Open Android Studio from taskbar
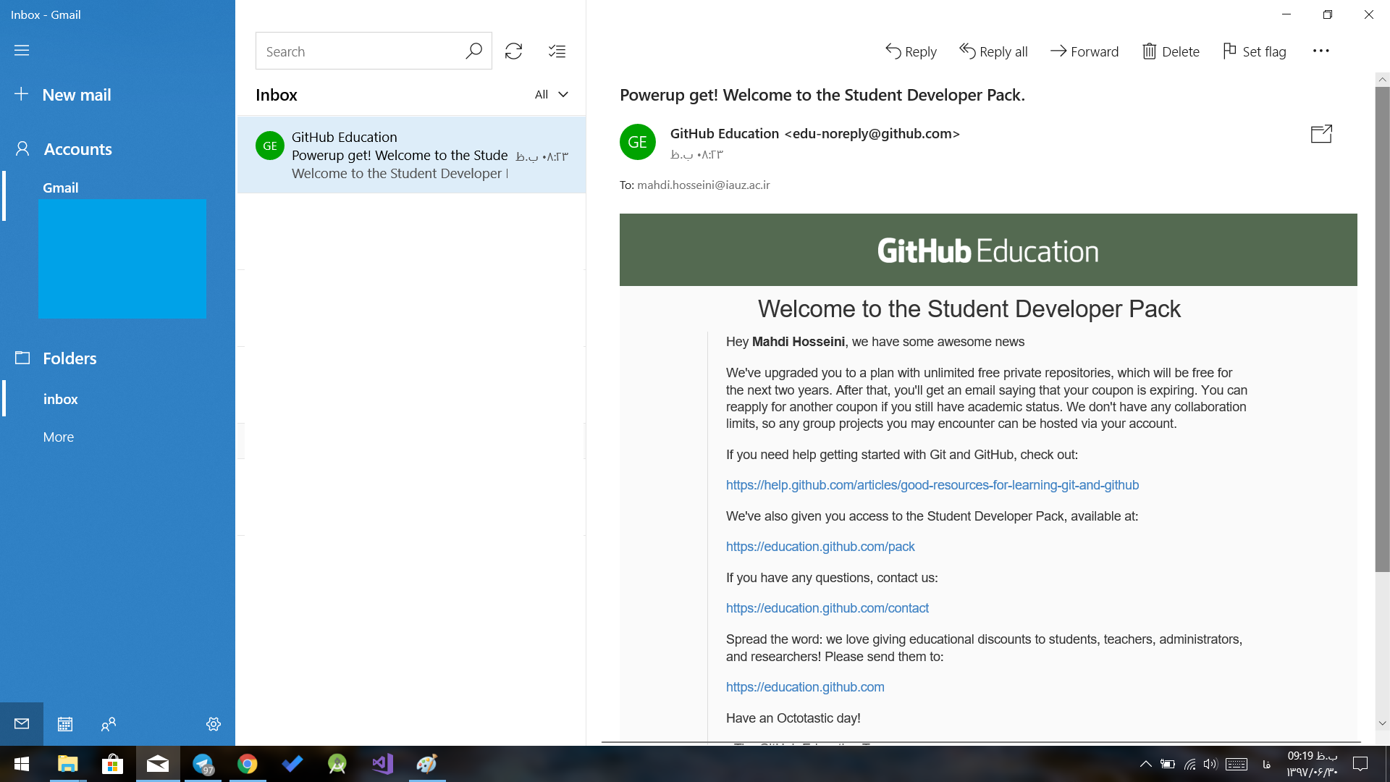This screenshot has width=1390, height=782. pyautogui.click(x=337, y=764)
